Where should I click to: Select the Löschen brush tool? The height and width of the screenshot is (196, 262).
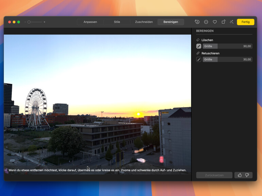coord(199,46)
